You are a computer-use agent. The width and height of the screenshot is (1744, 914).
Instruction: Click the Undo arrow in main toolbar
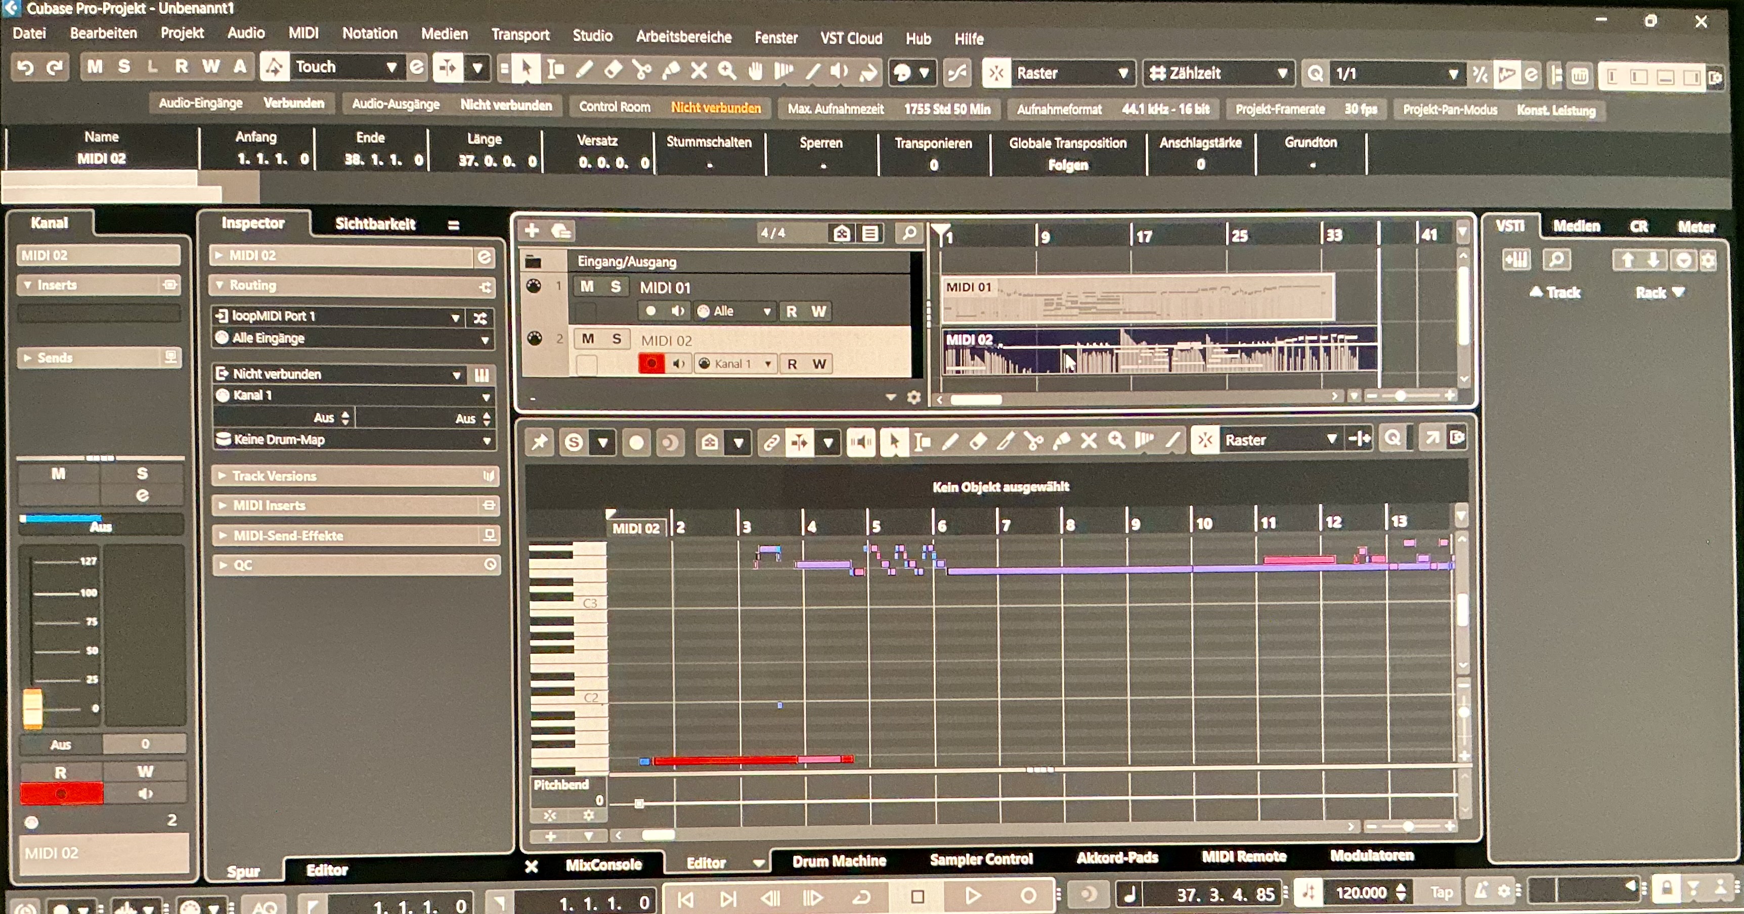26,67
